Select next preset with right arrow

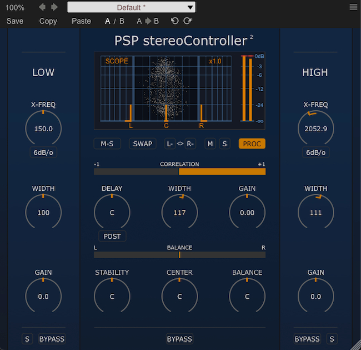(54, 7)
